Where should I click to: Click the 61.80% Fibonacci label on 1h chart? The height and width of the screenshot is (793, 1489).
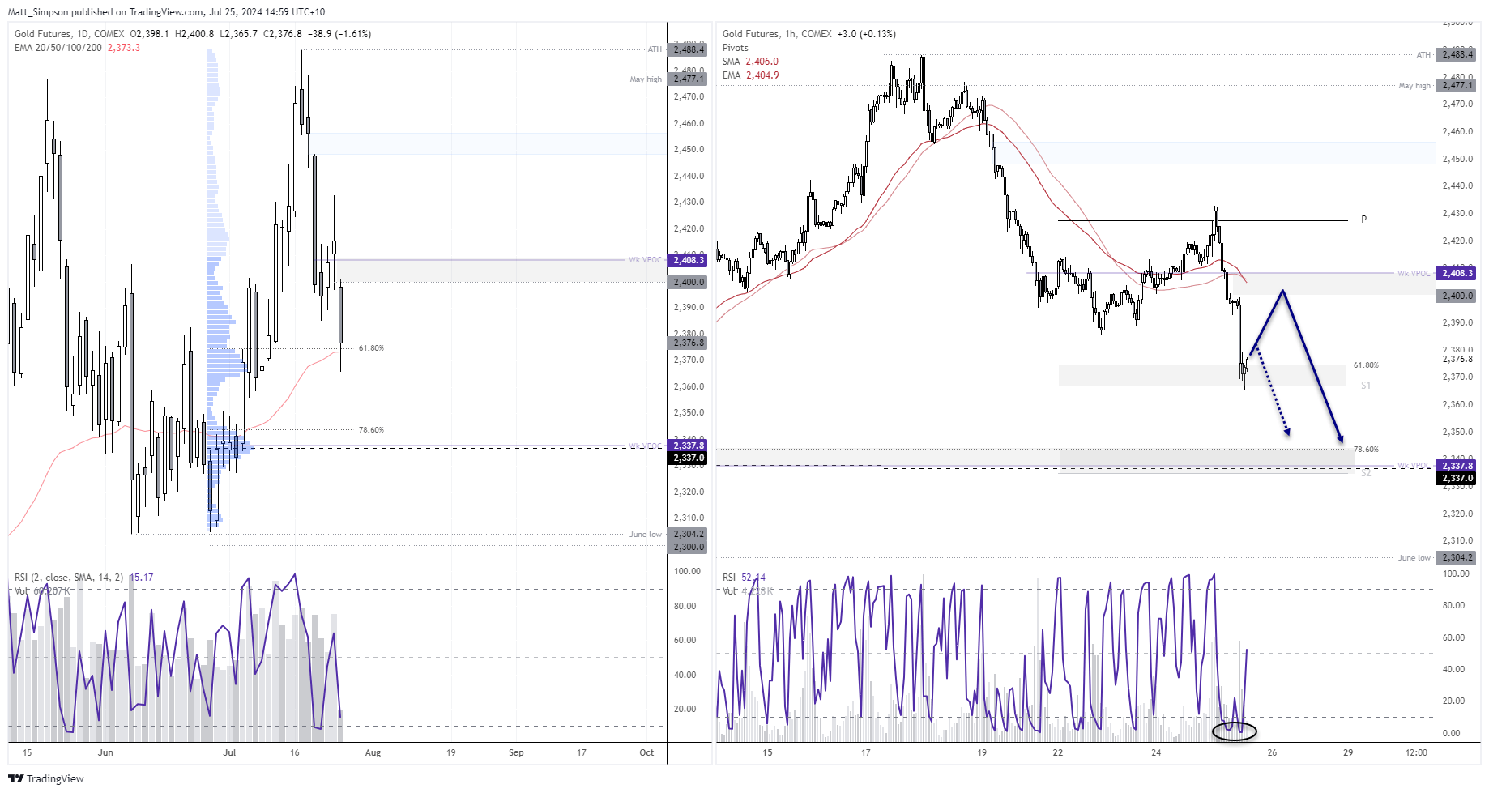pyautogui.click(x=1366, y=365)
